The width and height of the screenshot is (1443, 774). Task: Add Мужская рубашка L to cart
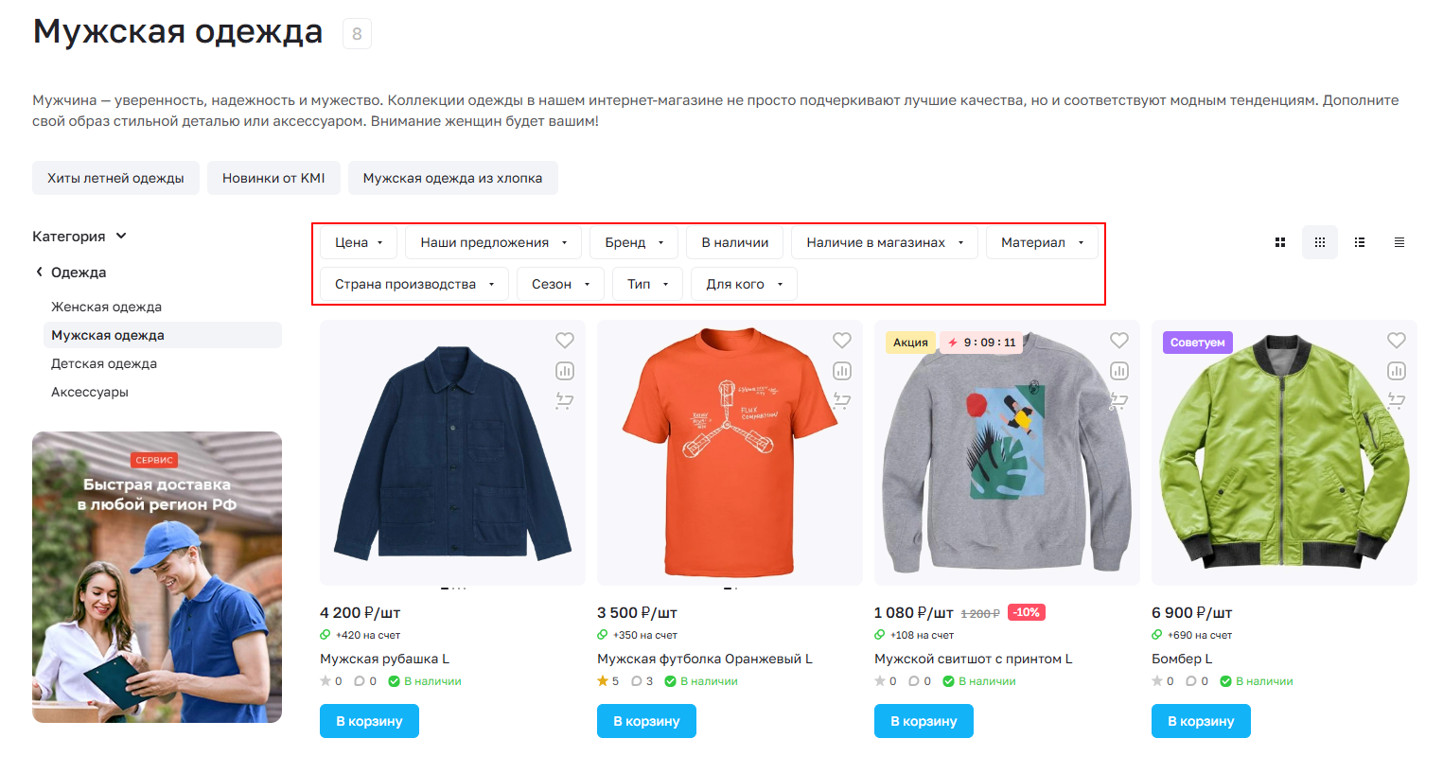tap(369, 721)
